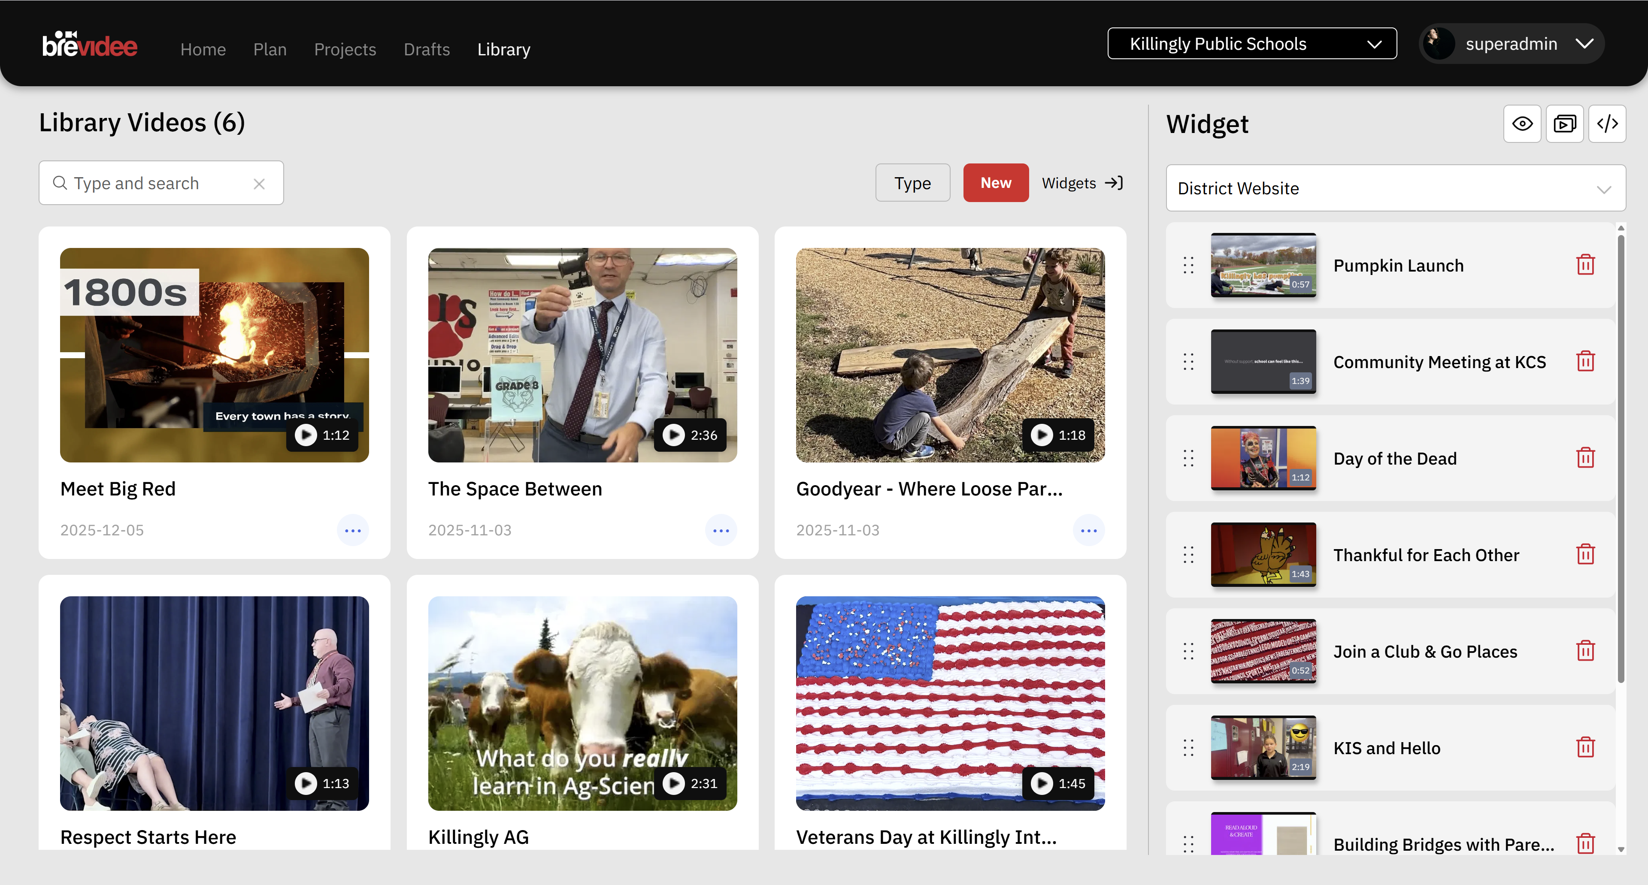Screen dimensions: 1648x885
Task: Open options menu for The Space Between
Action: (721, 530)
